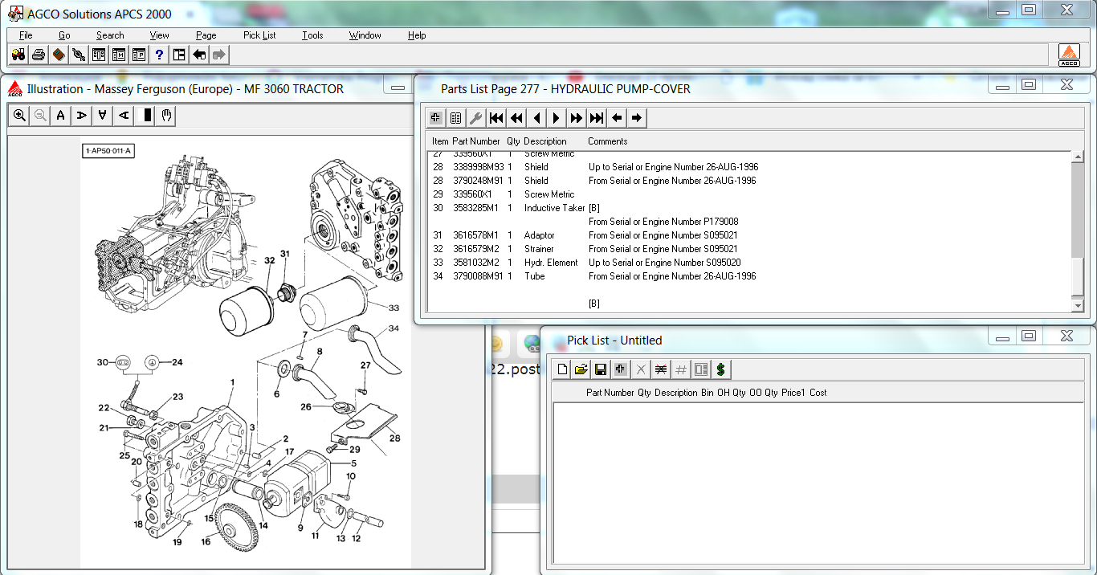Viewport: 1097px width, 575px height.
Task: Click the 'M' window icon in main toolbar
Action: click(x=119, y=55)
